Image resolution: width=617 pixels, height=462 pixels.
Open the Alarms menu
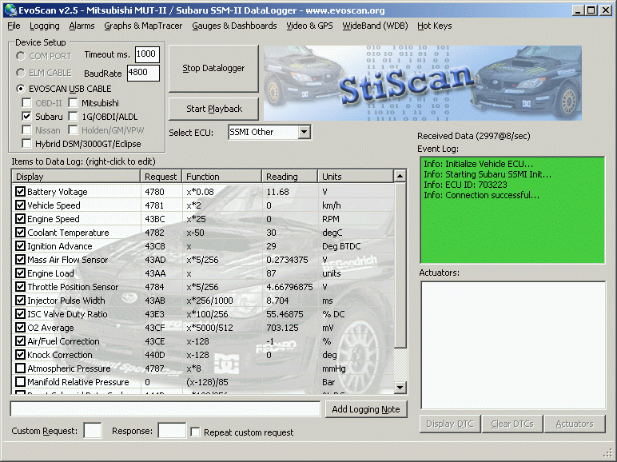tap(82, 26)
